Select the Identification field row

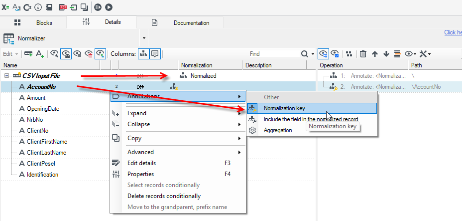42,175
